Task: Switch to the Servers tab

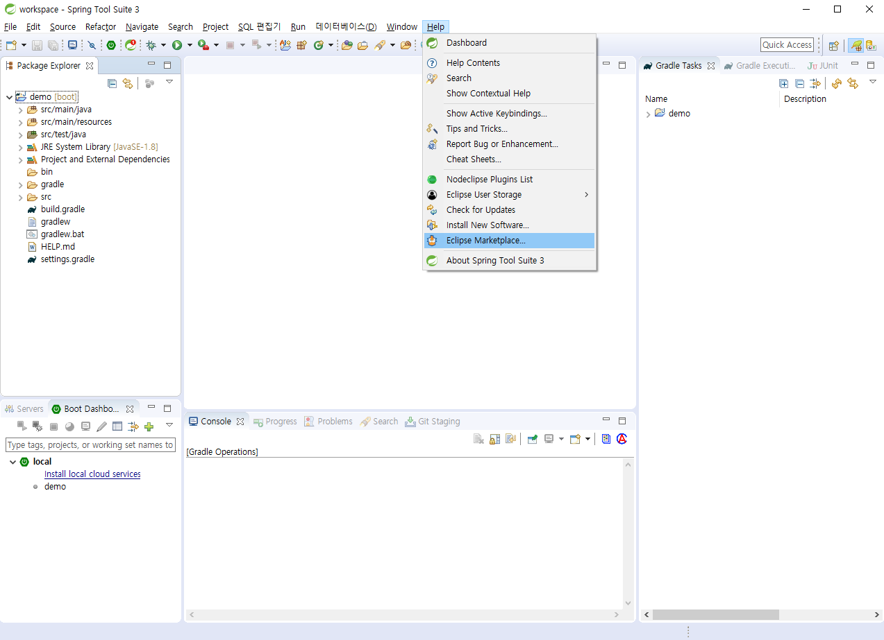Action: [24, 409]
